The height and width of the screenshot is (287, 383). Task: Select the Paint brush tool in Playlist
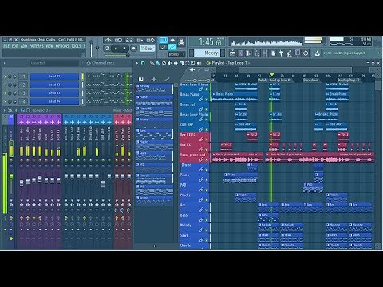pyautogui.click(x=158, y=63)
